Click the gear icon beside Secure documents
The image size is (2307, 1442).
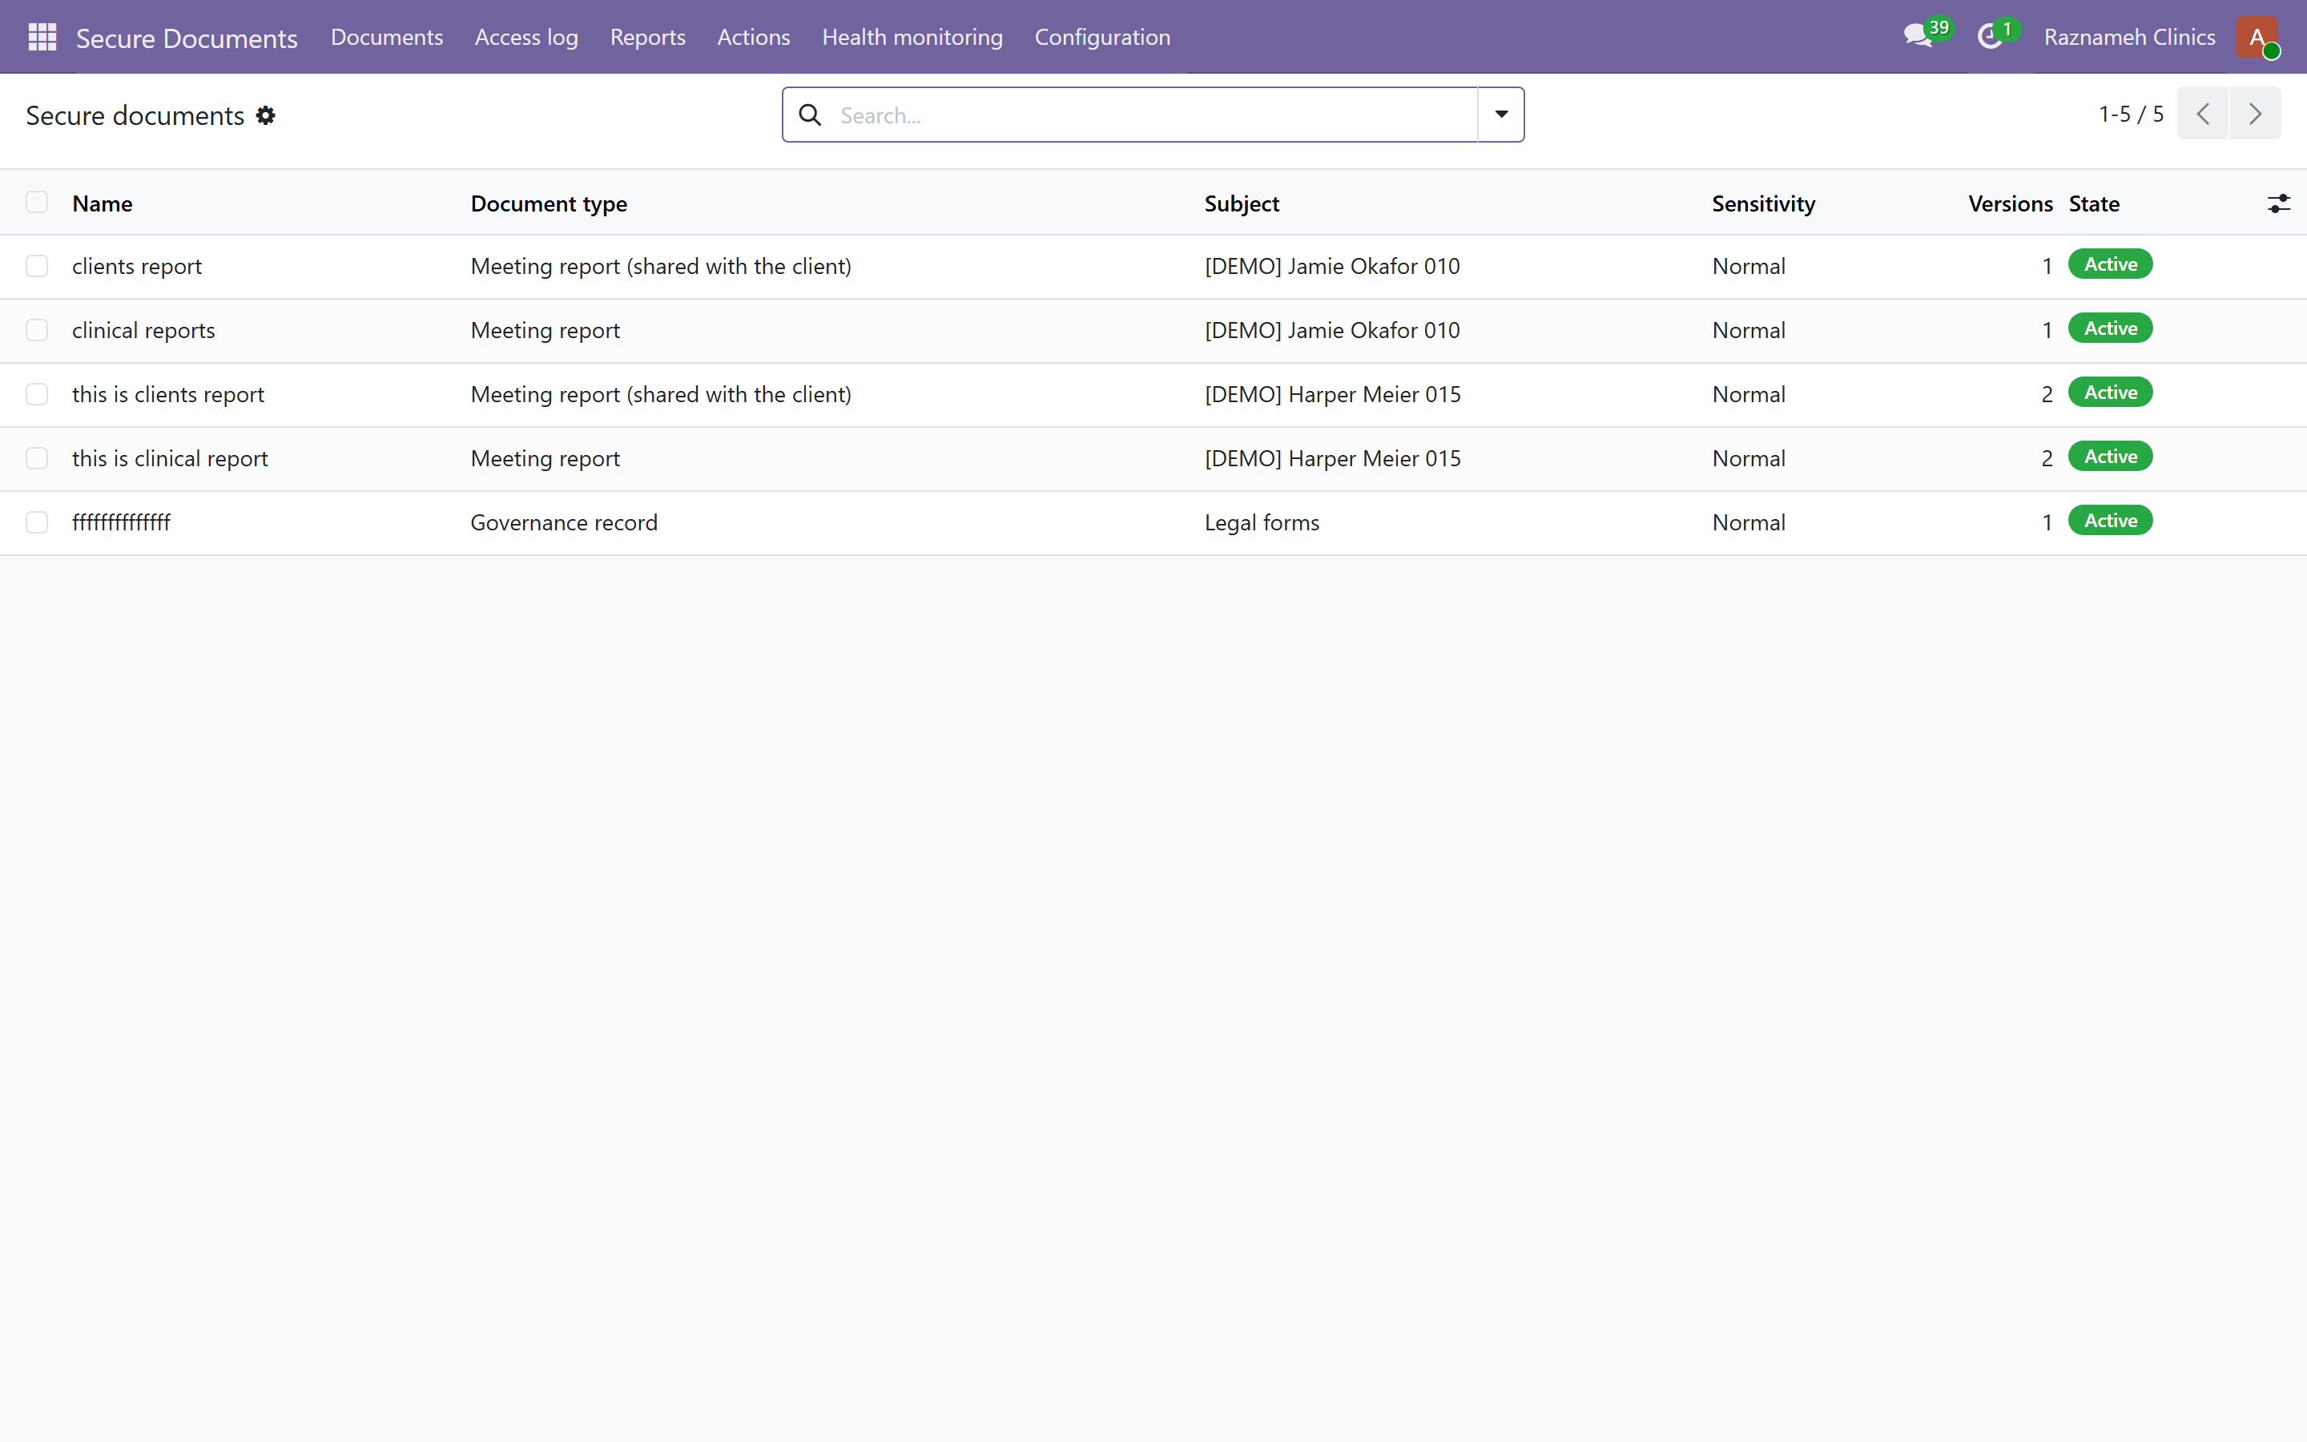tap(266, 115)
